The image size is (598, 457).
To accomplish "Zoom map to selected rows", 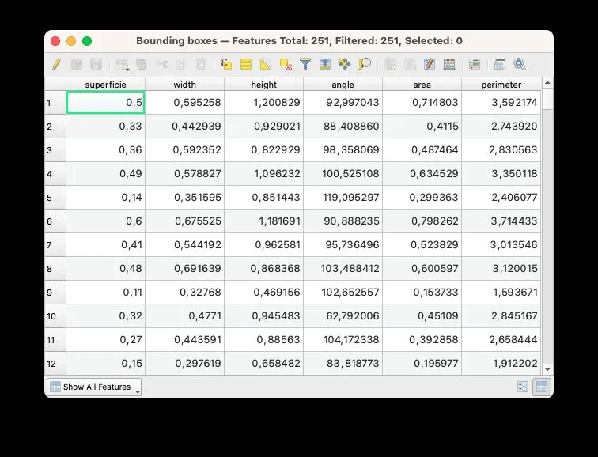I will (x=364, y=64).
